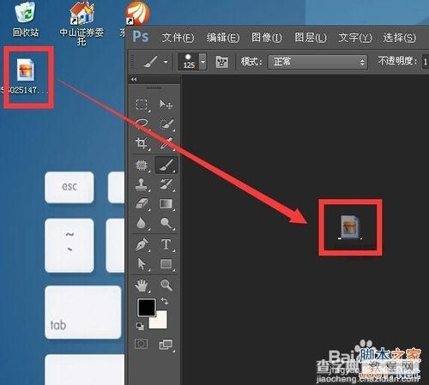This screenshot has height=385, width=429.
Task: Select the Rectangle shape tool
Action: (166, 264)
